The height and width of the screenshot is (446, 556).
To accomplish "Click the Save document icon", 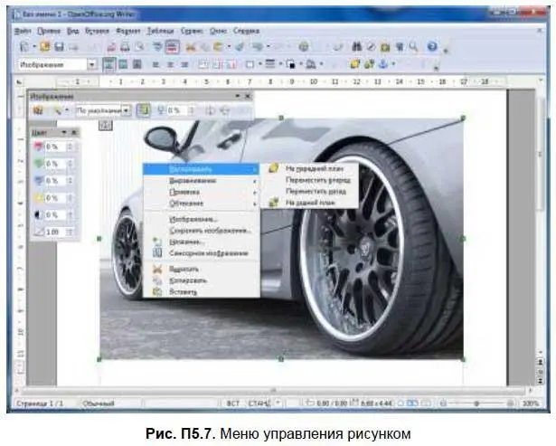I will tap(59, 46).
